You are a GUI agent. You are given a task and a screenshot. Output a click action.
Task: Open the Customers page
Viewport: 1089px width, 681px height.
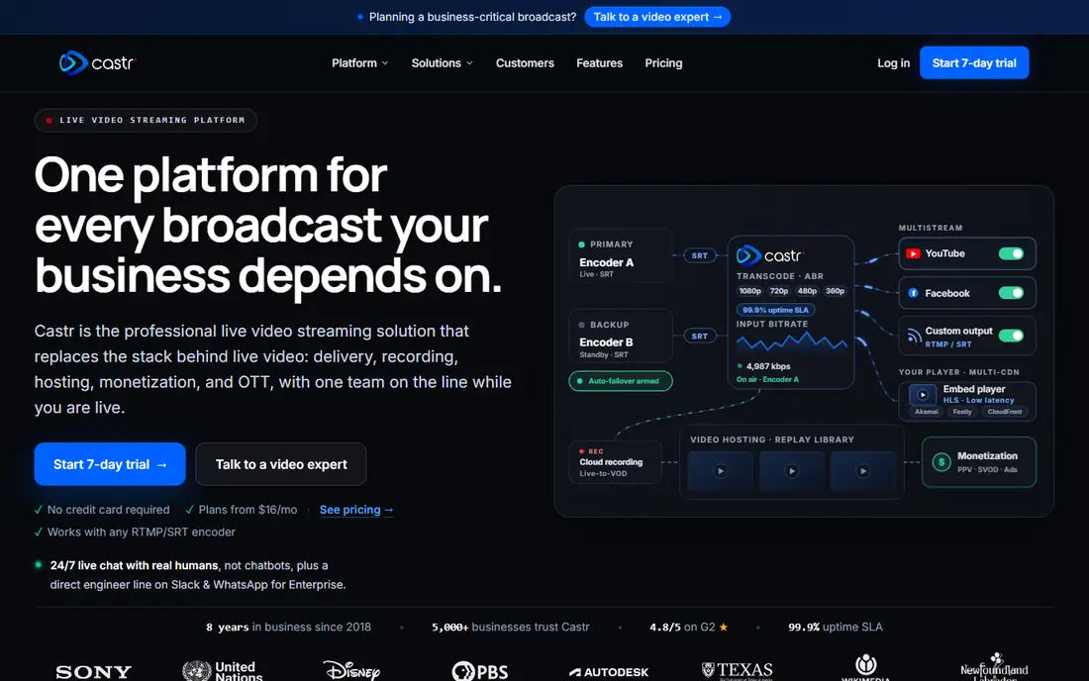[525, 63]
